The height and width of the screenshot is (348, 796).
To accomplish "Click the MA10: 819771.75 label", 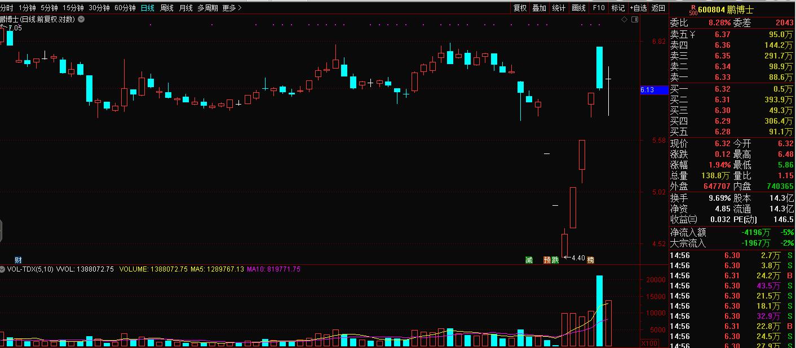I will (275, 270).
